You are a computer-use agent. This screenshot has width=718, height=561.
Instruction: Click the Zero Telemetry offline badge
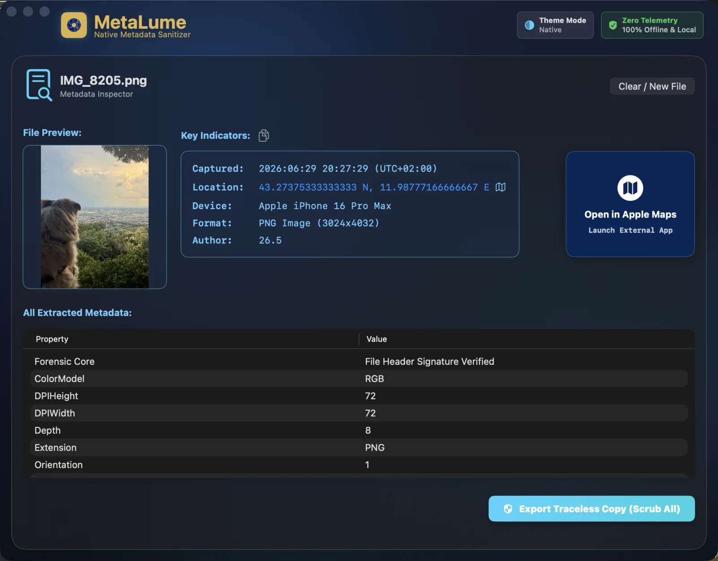pos(652,25)
